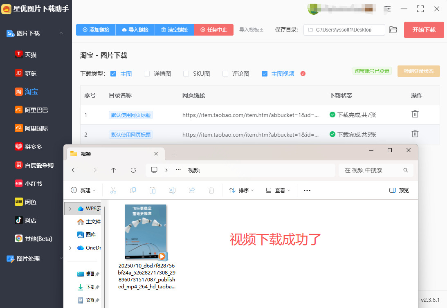This screenshot has height=308, width=447.
Task: Click the 导入模板 link
Action: point(251,30)
